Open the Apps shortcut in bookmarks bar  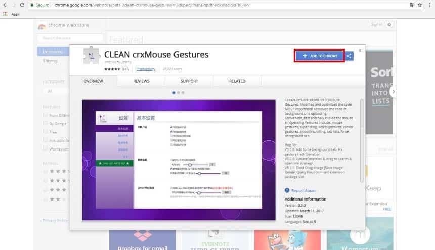tap(11, 14)
